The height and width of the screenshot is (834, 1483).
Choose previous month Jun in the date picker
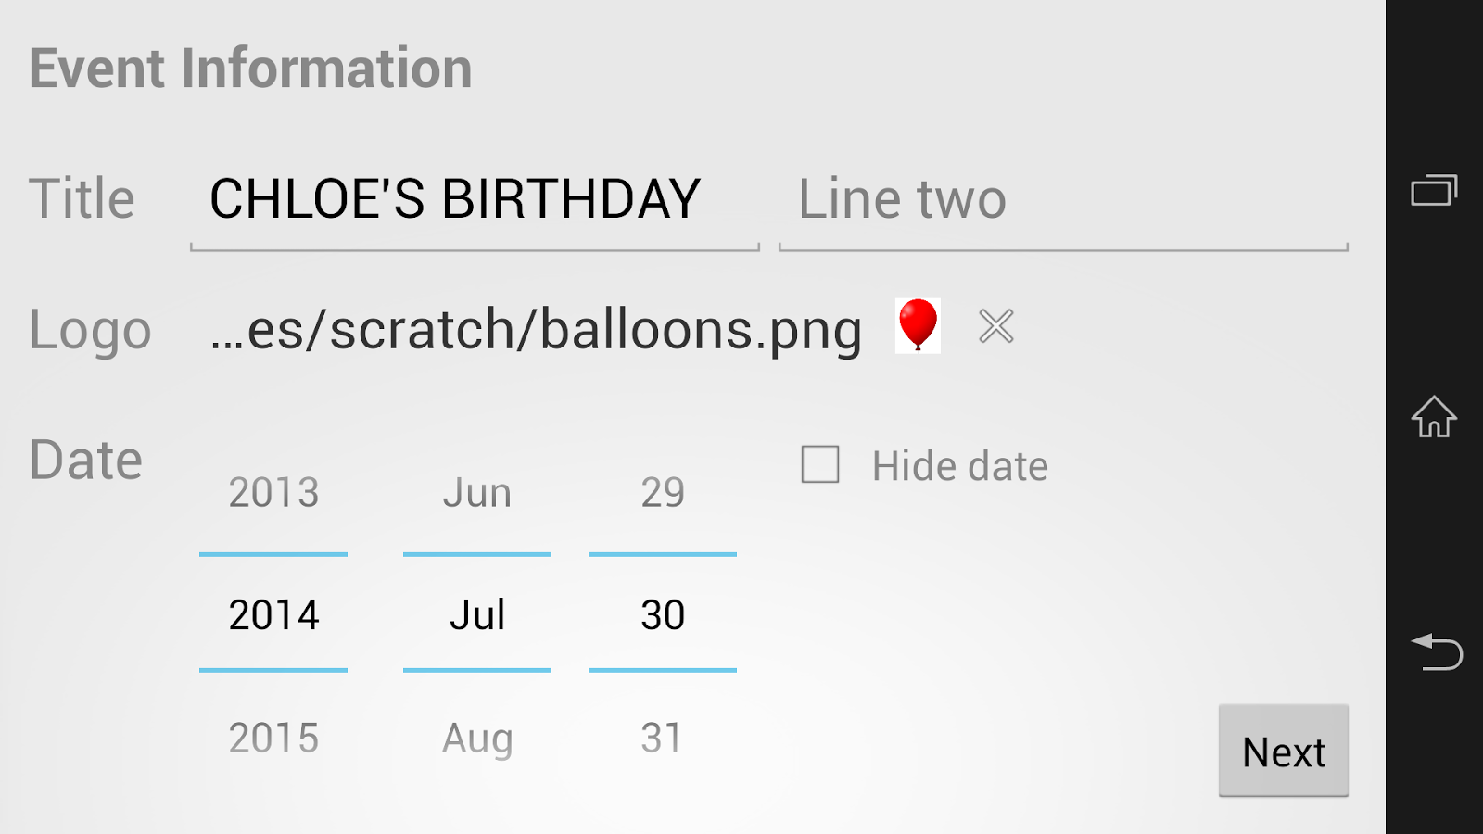pos(476,493)
